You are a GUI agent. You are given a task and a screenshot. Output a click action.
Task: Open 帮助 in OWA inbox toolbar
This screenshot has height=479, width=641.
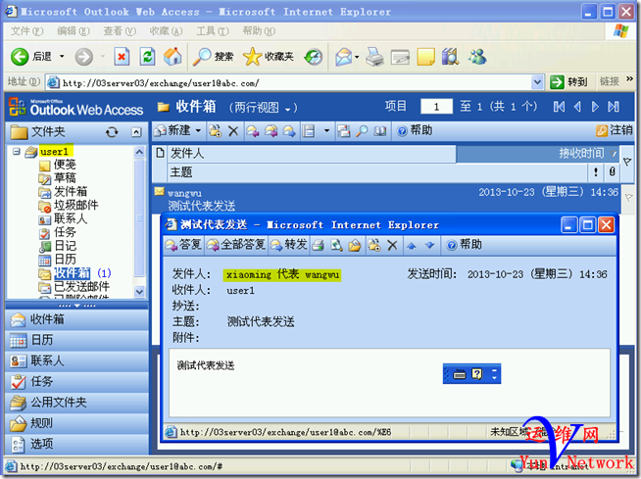pyautogui.click(x=415, y=131)
